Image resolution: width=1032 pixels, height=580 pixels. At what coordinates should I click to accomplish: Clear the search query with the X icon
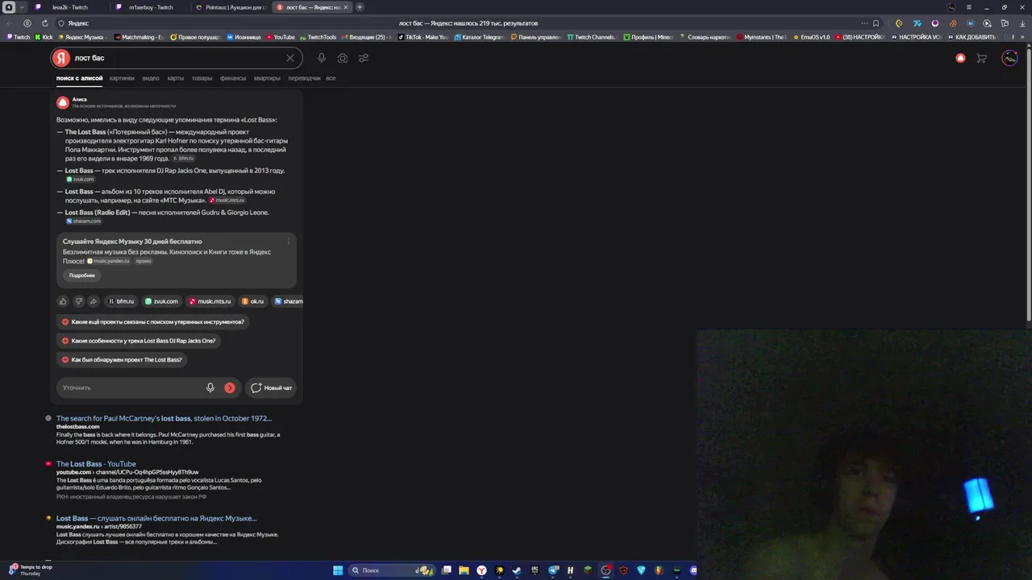click(290, 58)
